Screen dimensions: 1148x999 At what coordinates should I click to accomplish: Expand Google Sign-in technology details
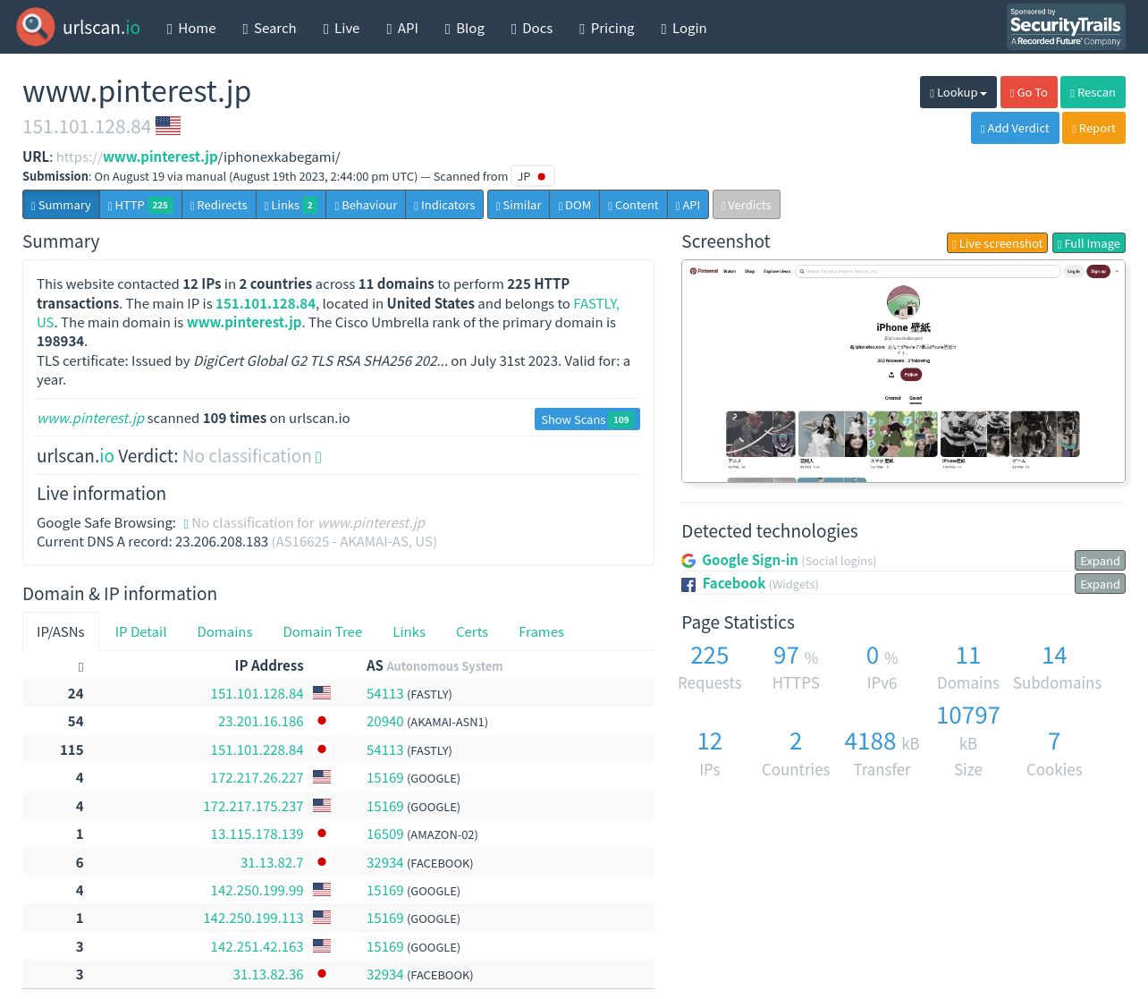coord(1100,561)
